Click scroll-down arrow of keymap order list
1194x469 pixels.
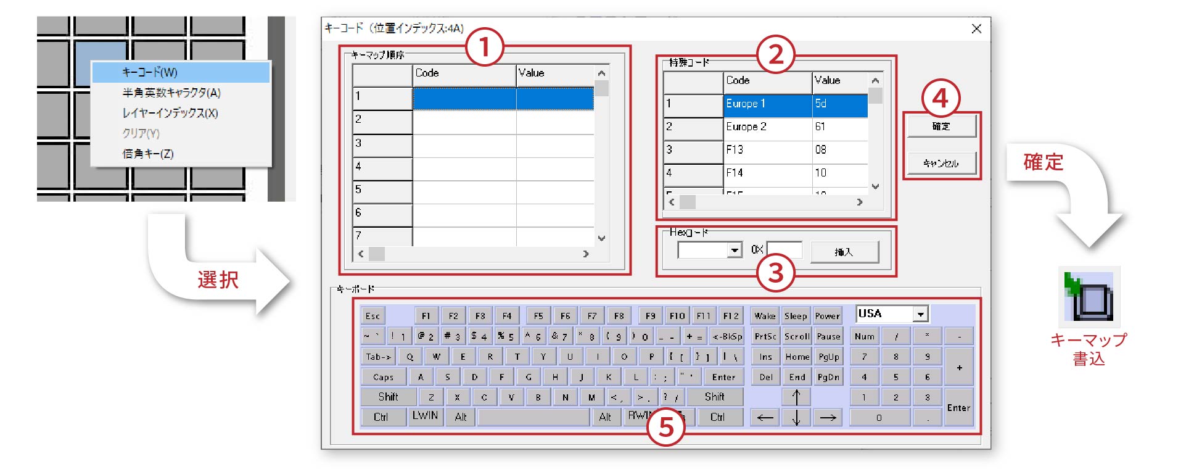point(601,238)
